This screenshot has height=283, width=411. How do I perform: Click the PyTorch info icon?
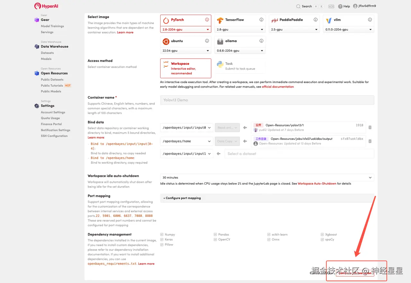point(207,20)
